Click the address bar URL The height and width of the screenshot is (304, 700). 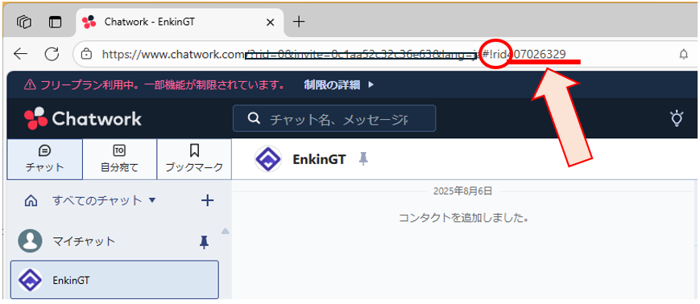[x=334, y=55]
